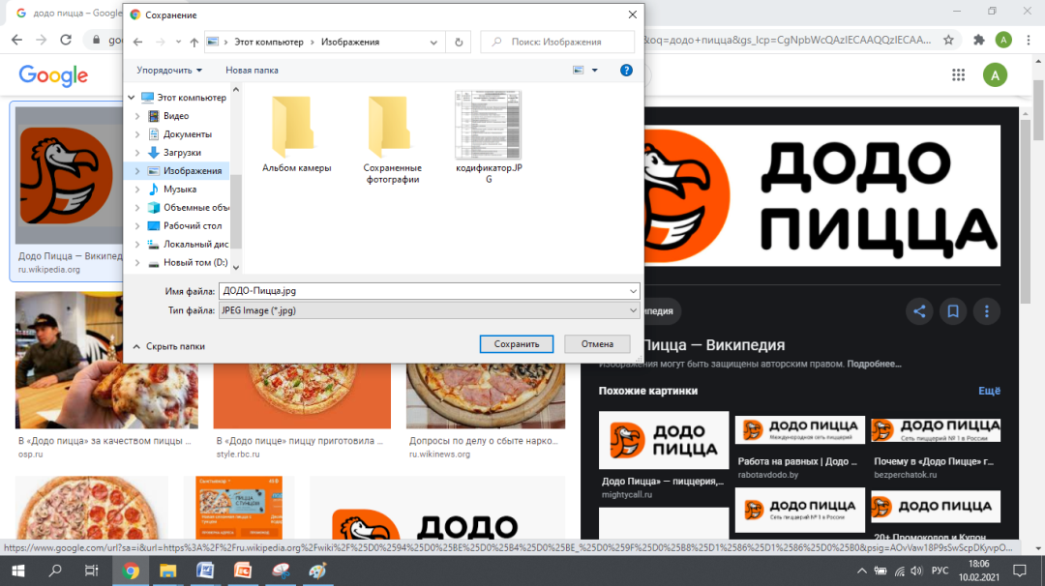1045x586 pixels.
Task: Open the rabotavdodo.by related image thumbnail
Action: click(x=800, y=430)
